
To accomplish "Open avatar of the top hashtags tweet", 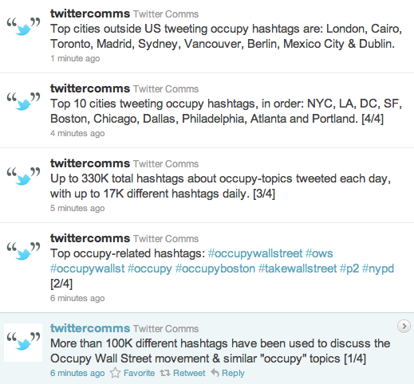I will point(23,251).
